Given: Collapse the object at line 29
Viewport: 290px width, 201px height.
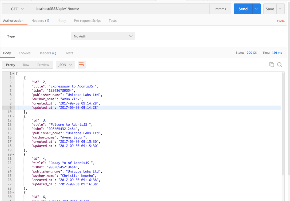Looking at the screenshot, I should click(x=13, y=193).
